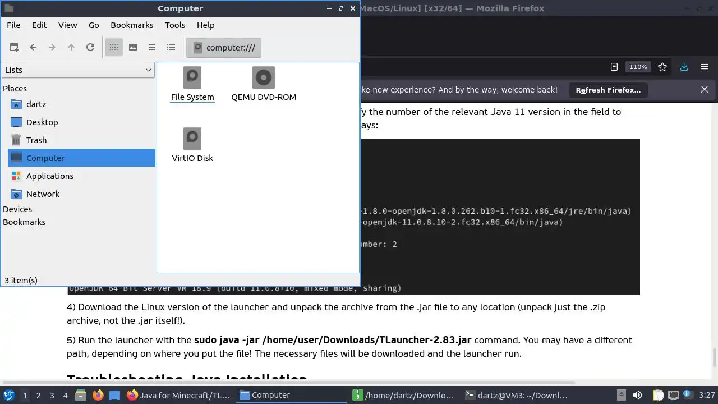Switch to icon view mode

point(114,47)
